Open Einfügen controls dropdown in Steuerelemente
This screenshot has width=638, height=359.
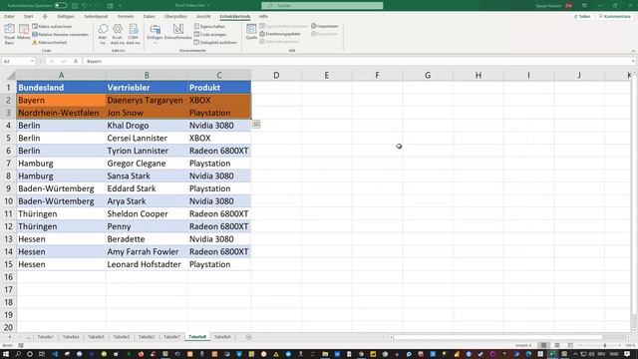(155, 34)
